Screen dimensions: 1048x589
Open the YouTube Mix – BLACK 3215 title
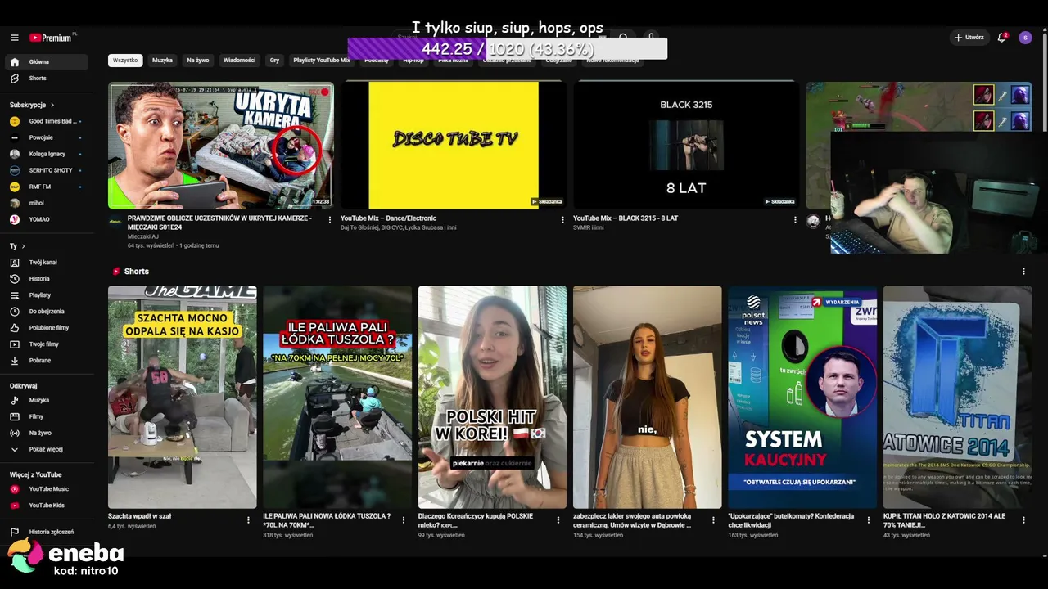(626, 218)
